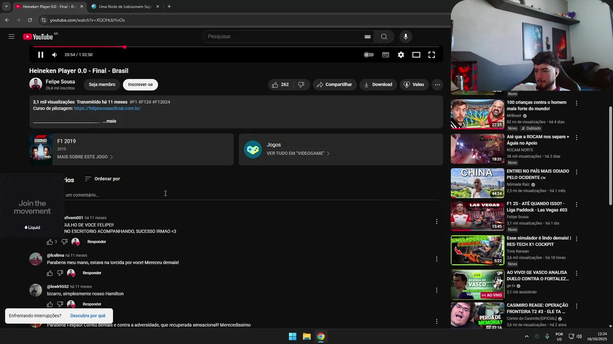Click the Download button
This screenshot has width=613, height=344.
point(378,85)
